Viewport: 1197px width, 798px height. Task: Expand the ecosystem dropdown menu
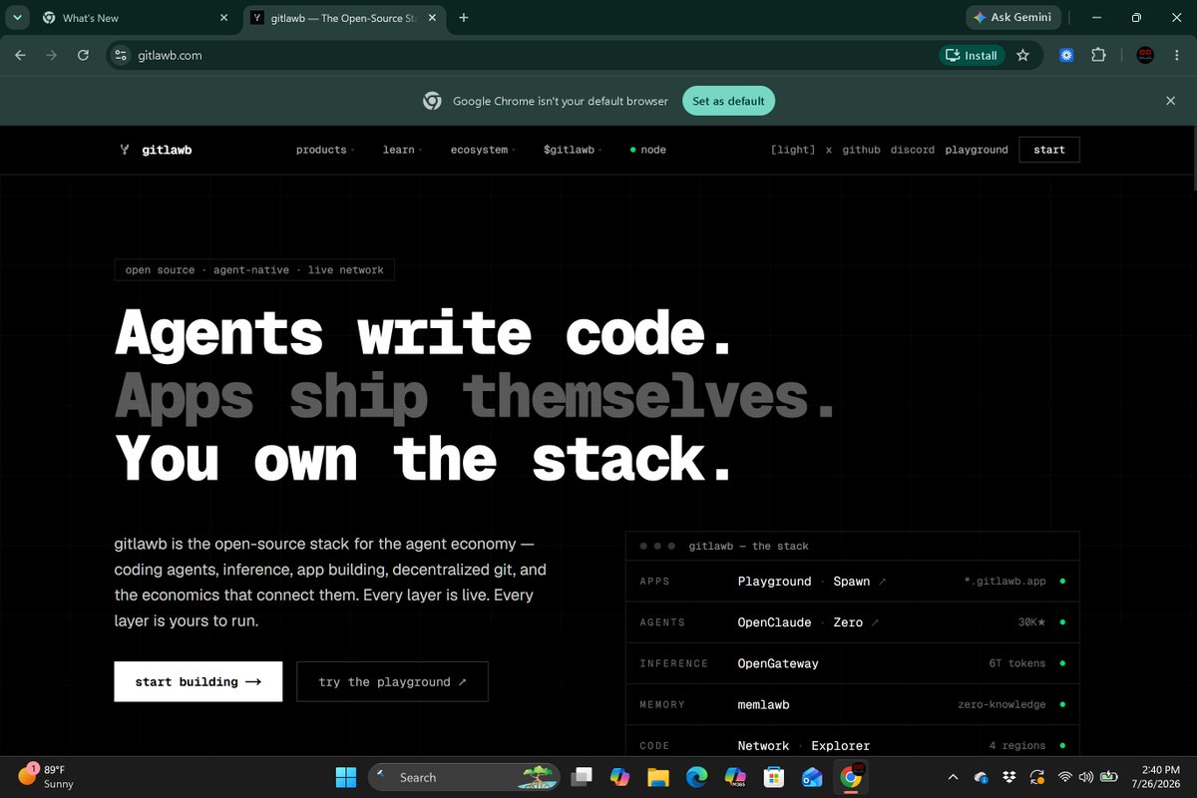pyautogui.click(x=483, y=150)
